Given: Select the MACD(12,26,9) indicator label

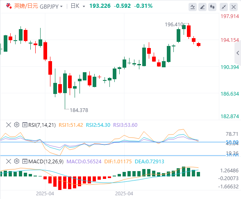Looking at the screenshot, I should tap(46, 161).
